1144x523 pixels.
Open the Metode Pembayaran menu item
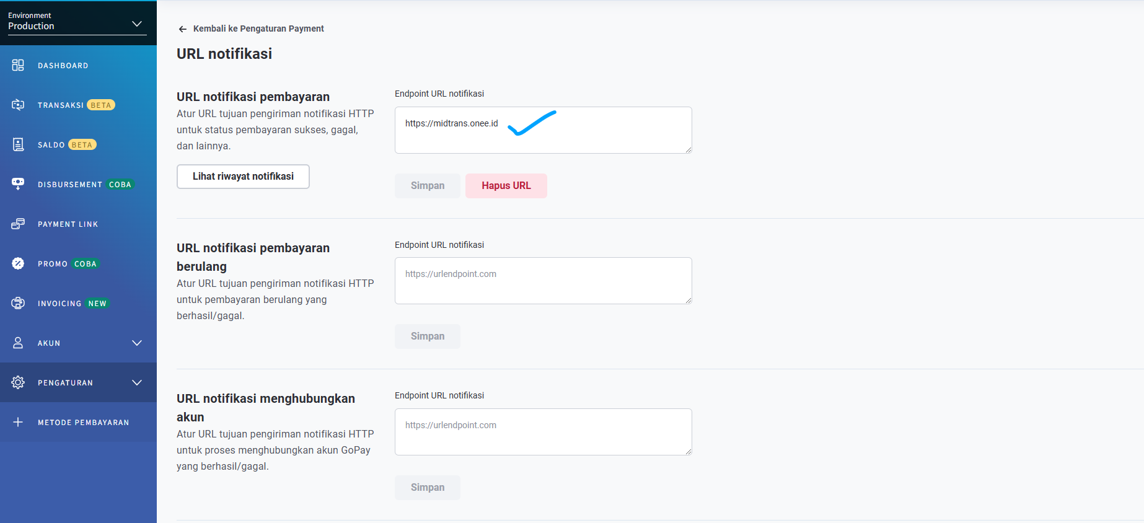pyautogui.click(x=83, y=423)
